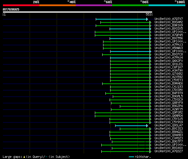
Task: Select the UniRef100_A7PHJ3 label
Action: [x=169, y=45]
